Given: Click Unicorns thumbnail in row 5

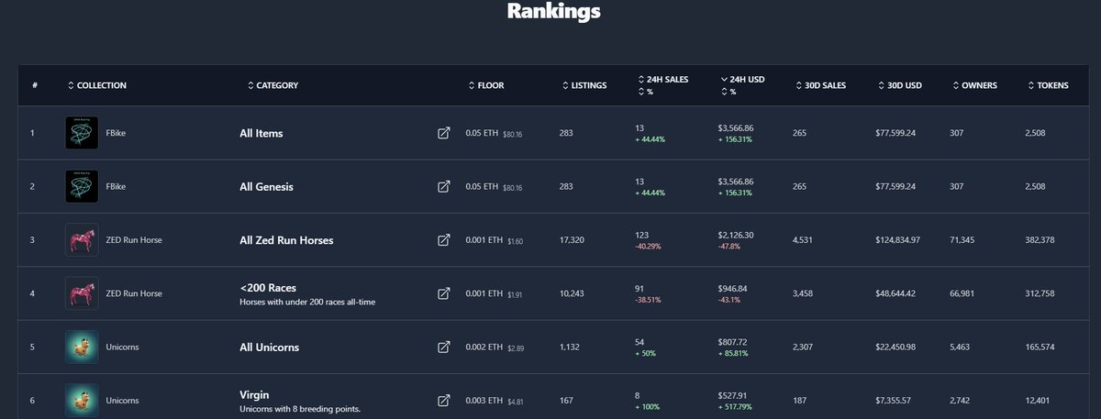Looking at the screenshot, I should 82,347.
